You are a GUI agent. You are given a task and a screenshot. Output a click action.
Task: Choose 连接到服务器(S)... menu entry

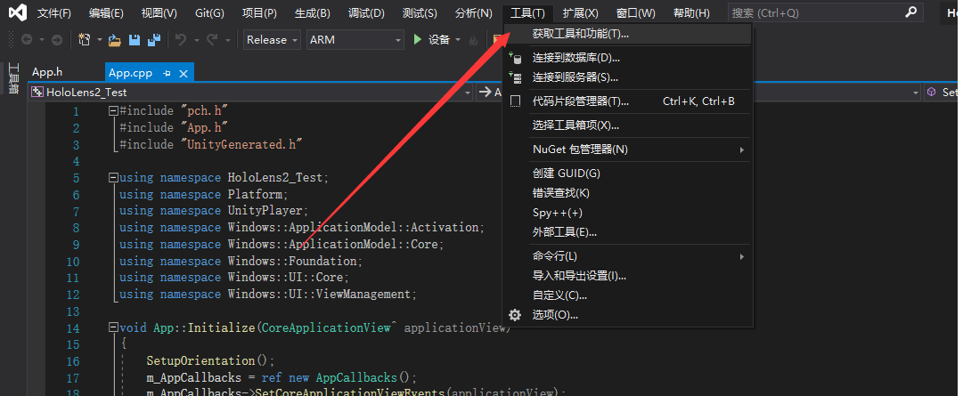pyautogui.click(x=628, y=77)
